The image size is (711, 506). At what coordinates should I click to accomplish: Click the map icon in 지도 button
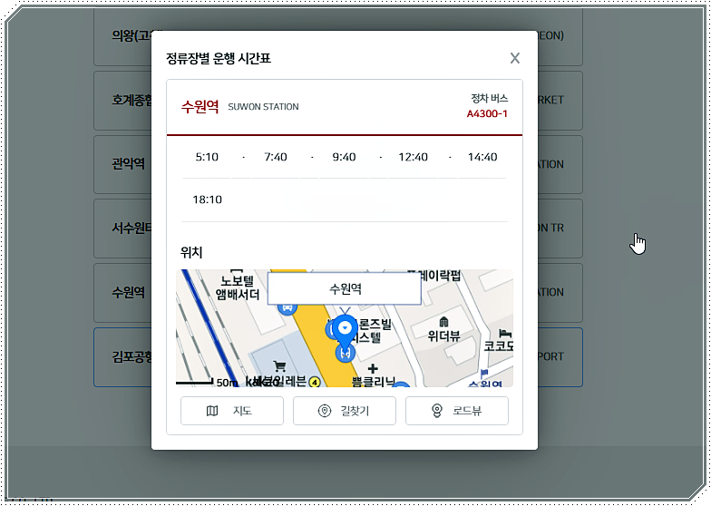pos(212,411)
